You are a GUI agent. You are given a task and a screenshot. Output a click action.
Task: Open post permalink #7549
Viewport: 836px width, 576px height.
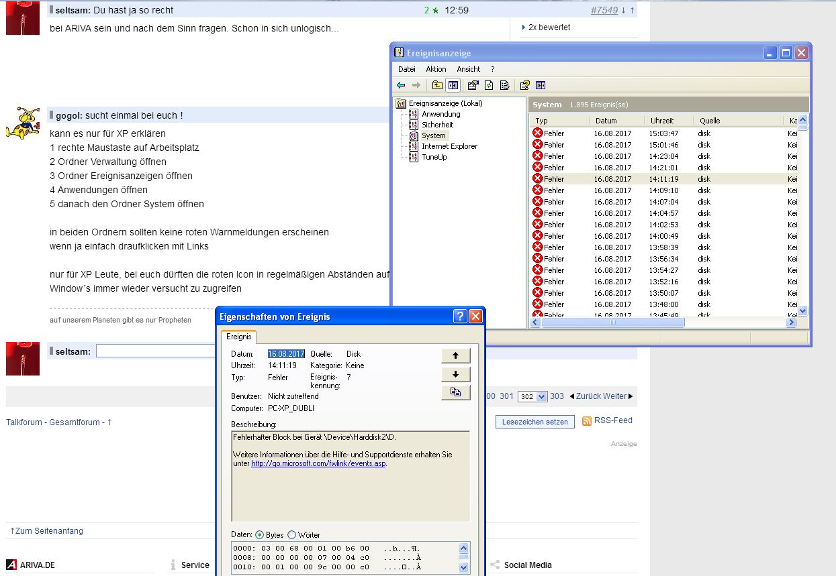(x=604, y=10)
